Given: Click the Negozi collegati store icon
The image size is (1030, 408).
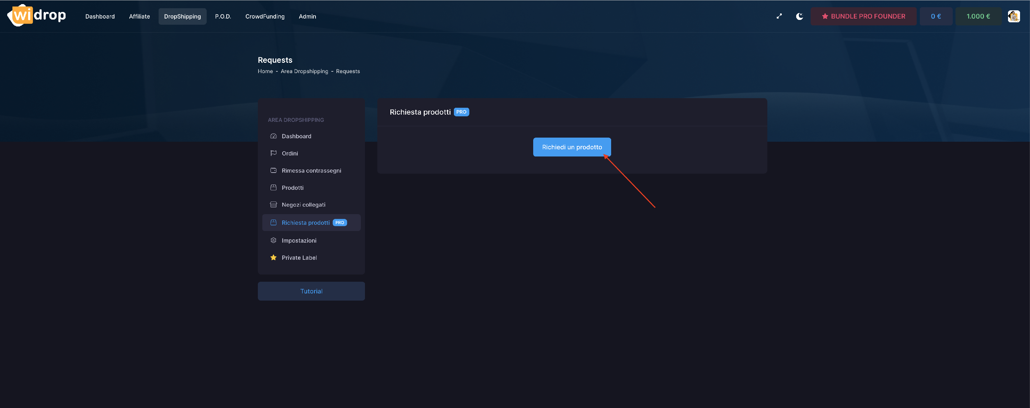Looking at the screenshot, I should tap(274, 205).
